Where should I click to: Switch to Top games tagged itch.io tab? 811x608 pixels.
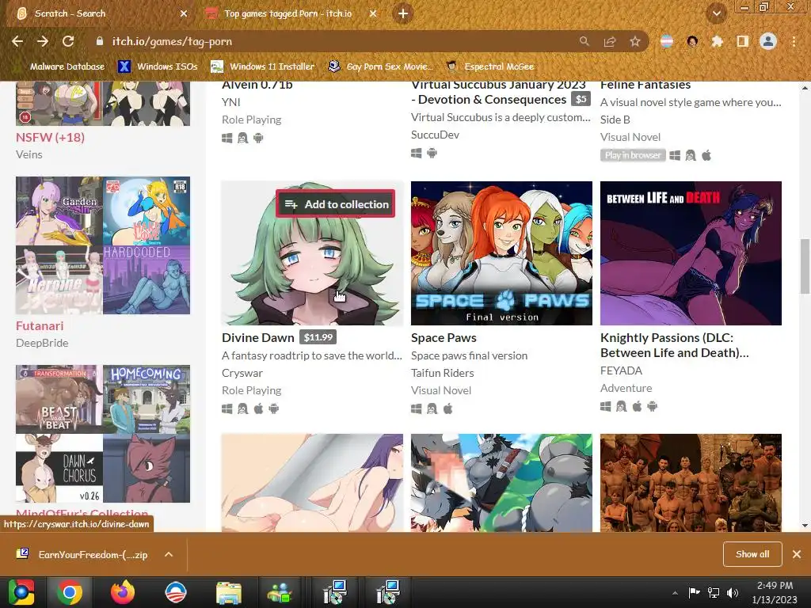pos(288,13)
